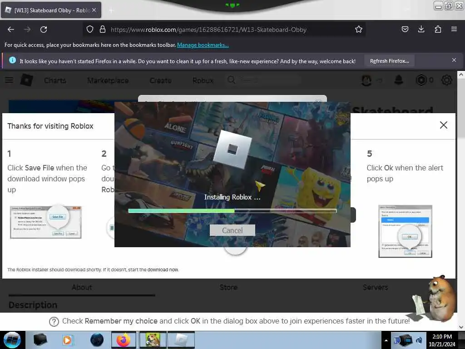Switch to the About tab
Screen dimensions: 465x349
tap(82, 287)
